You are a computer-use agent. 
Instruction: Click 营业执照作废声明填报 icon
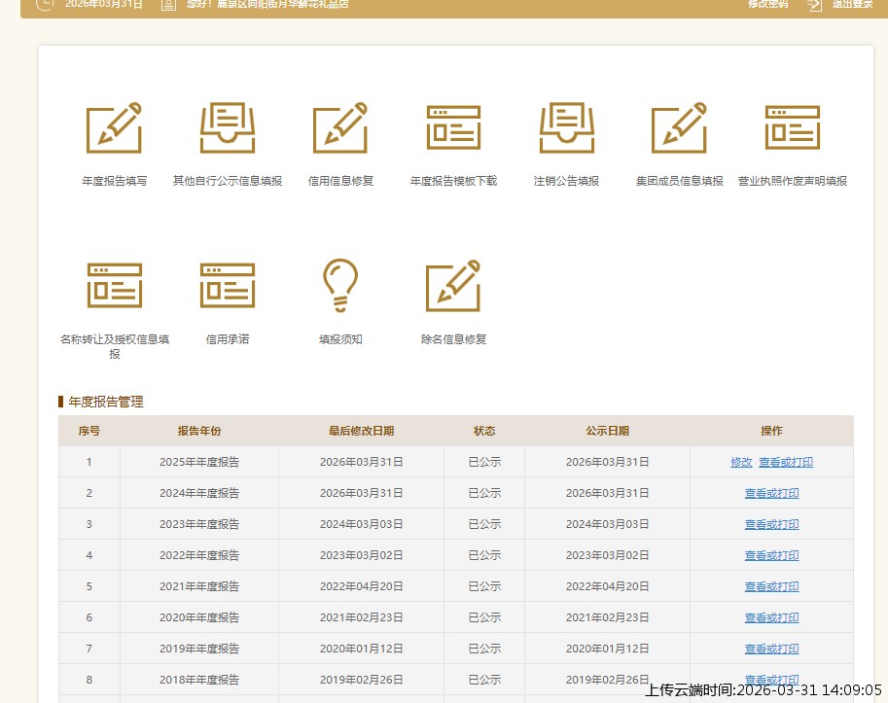[x=792, y=128]
